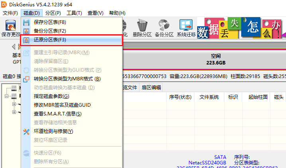
Task: Click the 柱面数:29185 text
Action: click(245, 76)
